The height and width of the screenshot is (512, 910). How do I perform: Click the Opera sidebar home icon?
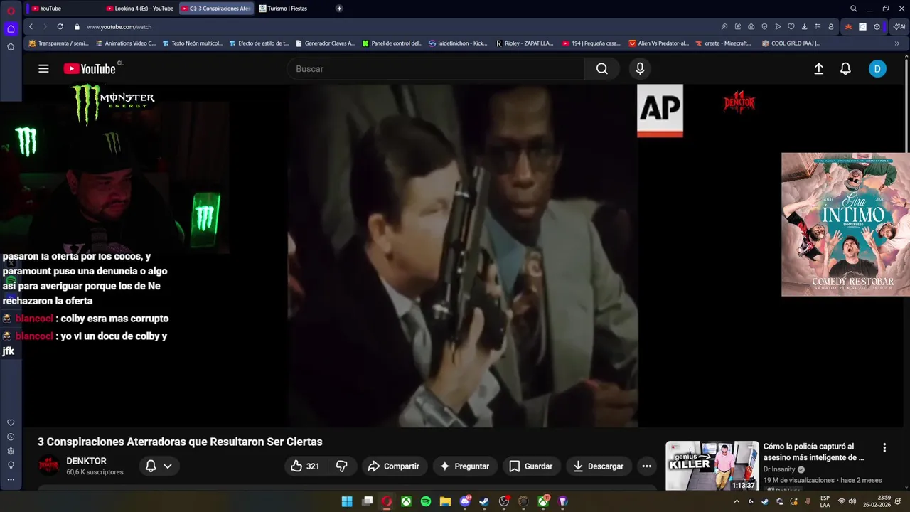click(x=11, y=29)
